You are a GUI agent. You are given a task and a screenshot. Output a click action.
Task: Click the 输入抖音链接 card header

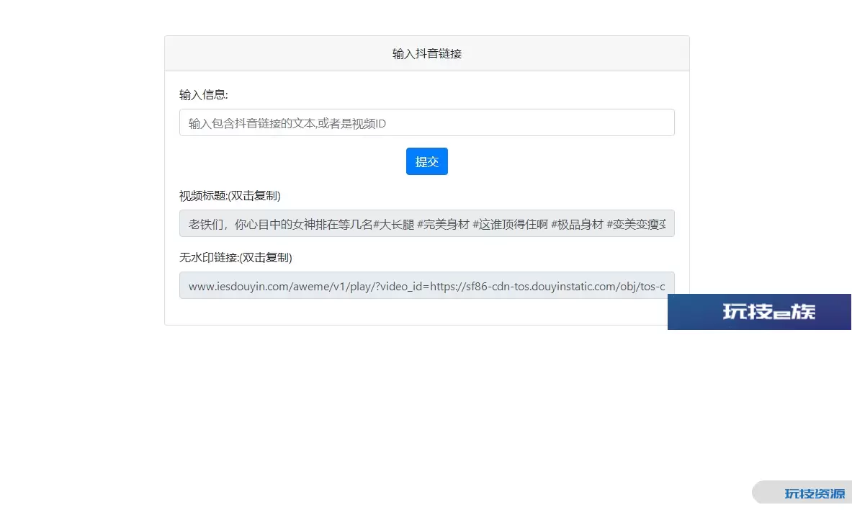pyautogui.click(x=426, y=54)
